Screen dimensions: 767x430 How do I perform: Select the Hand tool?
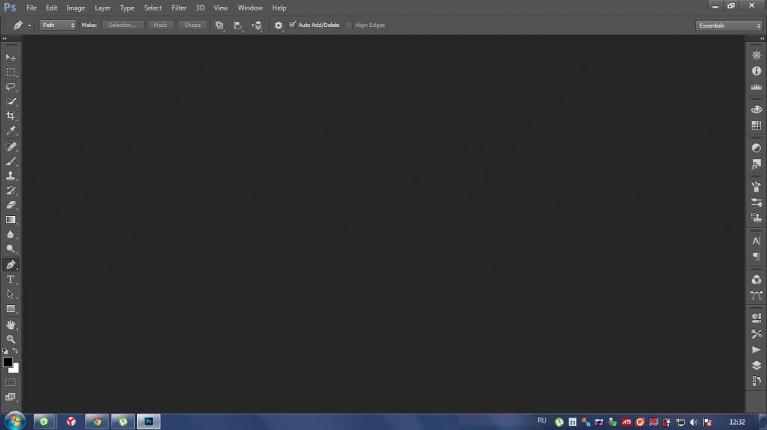[x=10, y=325]
